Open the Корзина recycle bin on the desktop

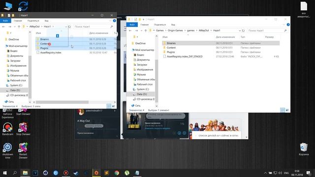[304, 149]
